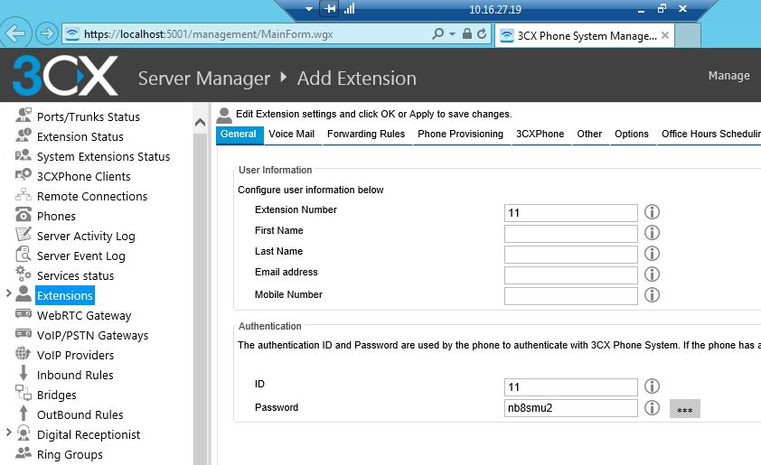Select Ring Groups in sidebar

[70, 454]
